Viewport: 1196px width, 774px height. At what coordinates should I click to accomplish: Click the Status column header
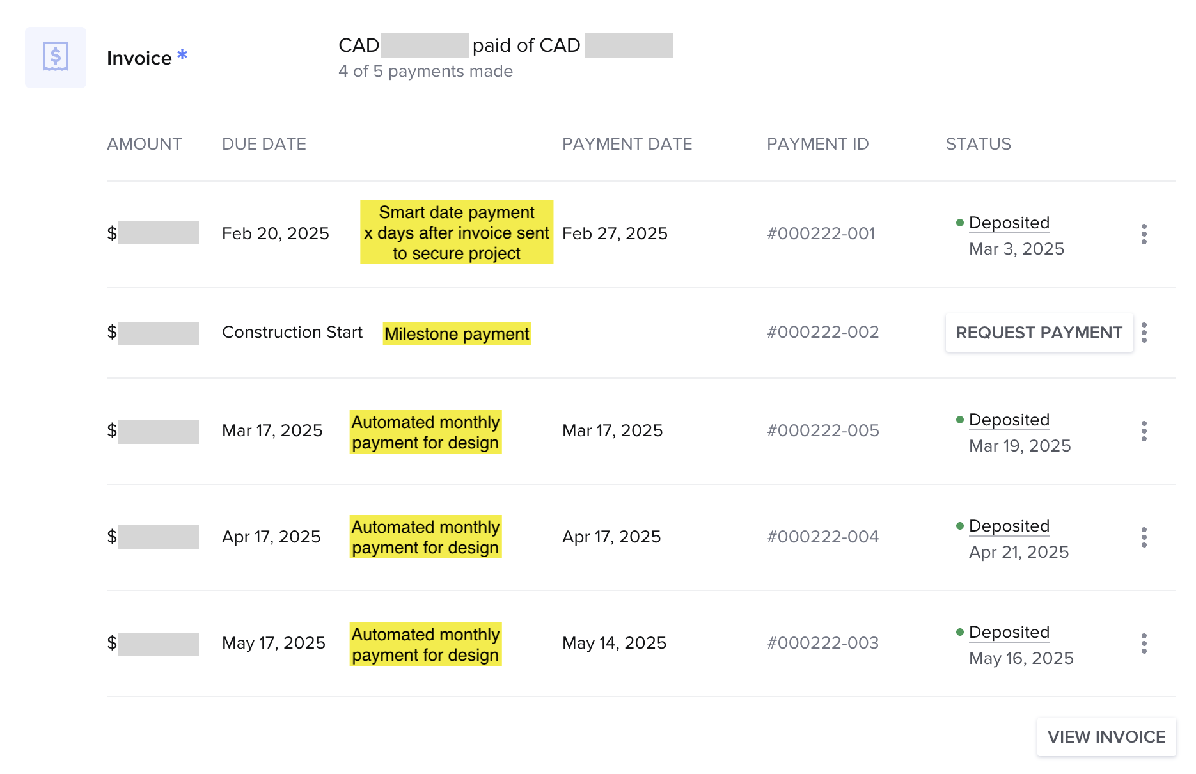pos(979,144)
